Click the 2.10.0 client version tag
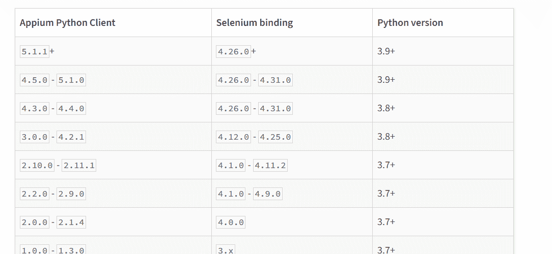 coord(37,165)
